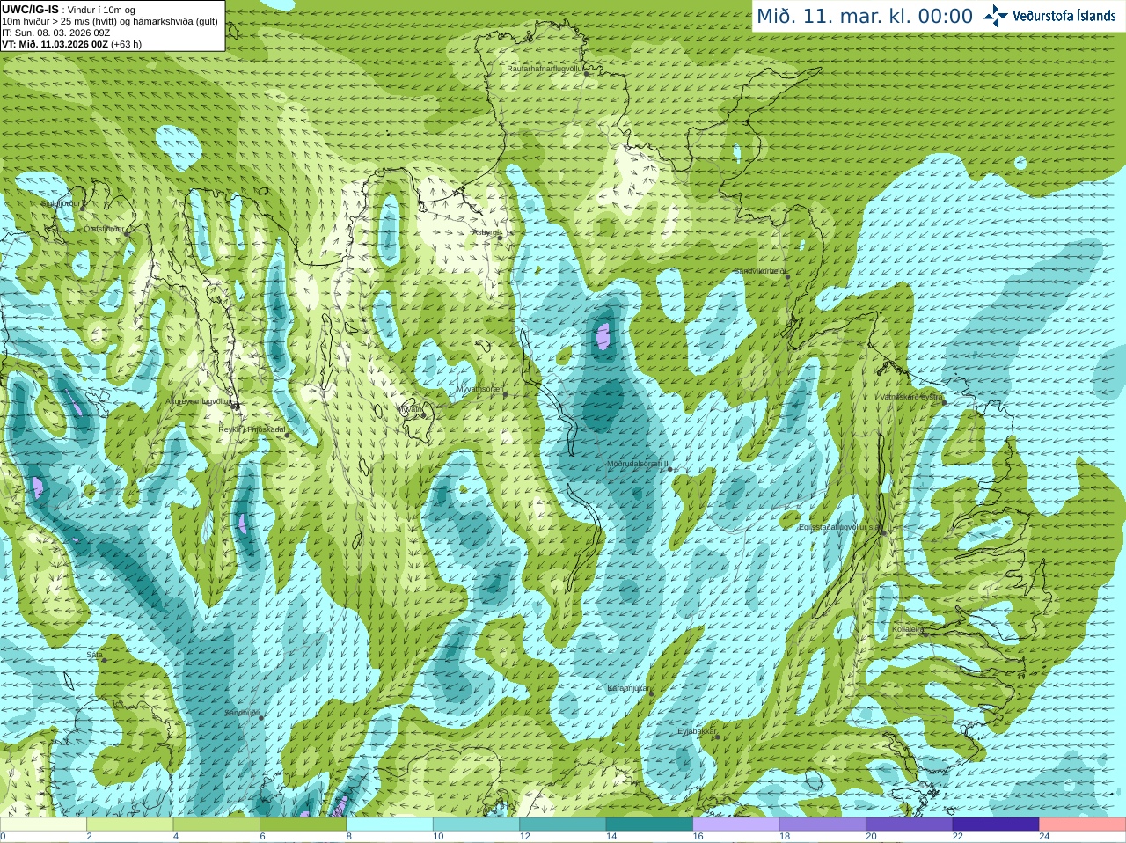Click the Möðrudalsöræfi II station label
This screenshot has height=843, width=1126.
tap(637, 464)
